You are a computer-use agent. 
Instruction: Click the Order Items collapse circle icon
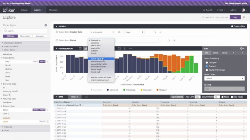(45, 25)
